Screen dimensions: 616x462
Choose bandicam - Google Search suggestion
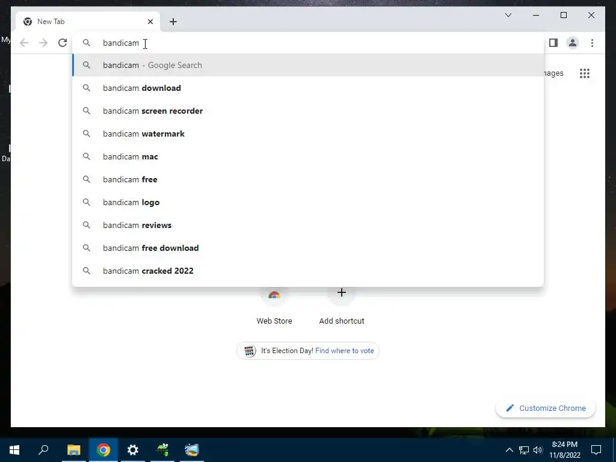(x=308, y=65)
